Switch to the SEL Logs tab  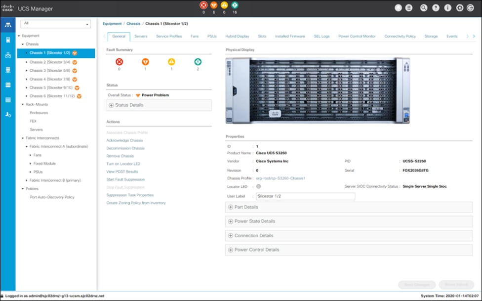tap(321, 36)
